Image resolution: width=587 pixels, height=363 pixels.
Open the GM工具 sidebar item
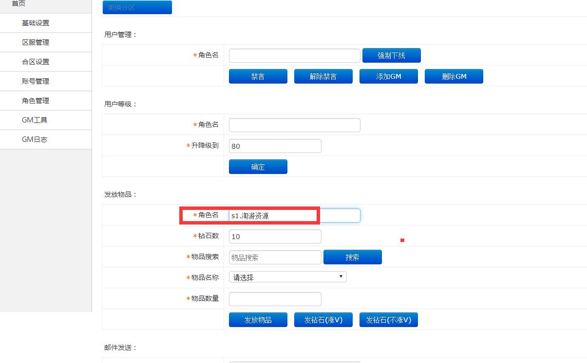[x=35, y=120]
